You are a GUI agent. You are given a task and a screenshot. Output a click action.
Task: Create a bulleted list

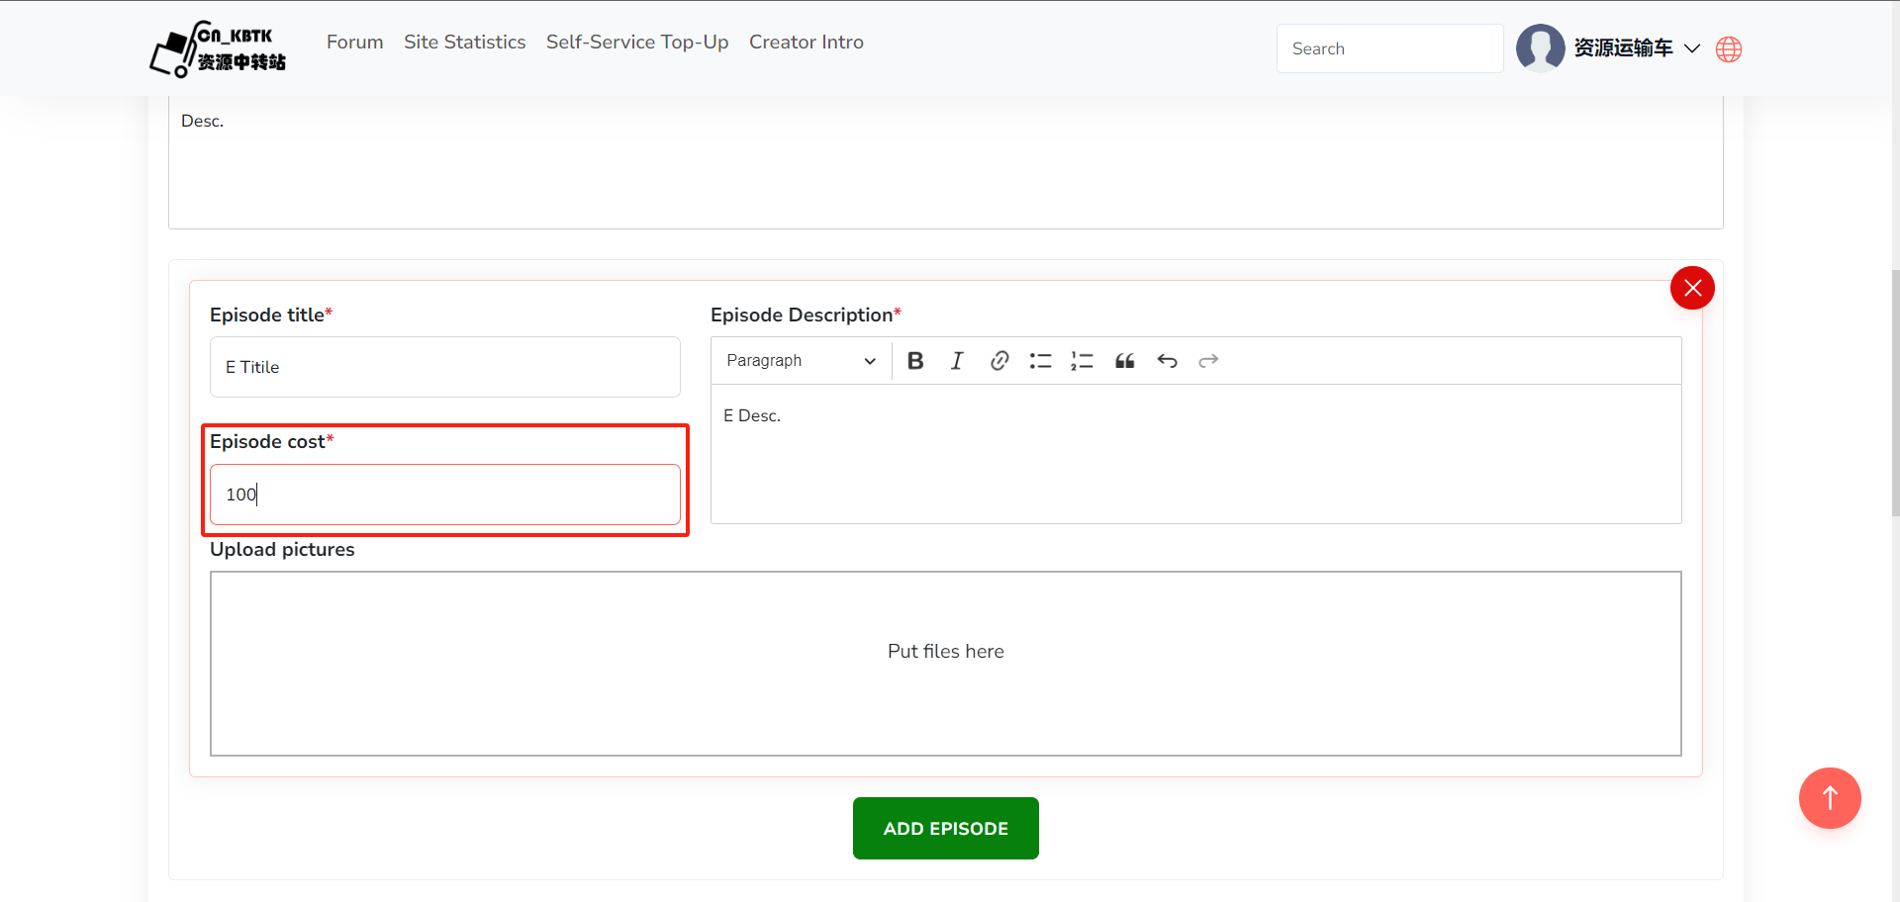pos(1040,361)
